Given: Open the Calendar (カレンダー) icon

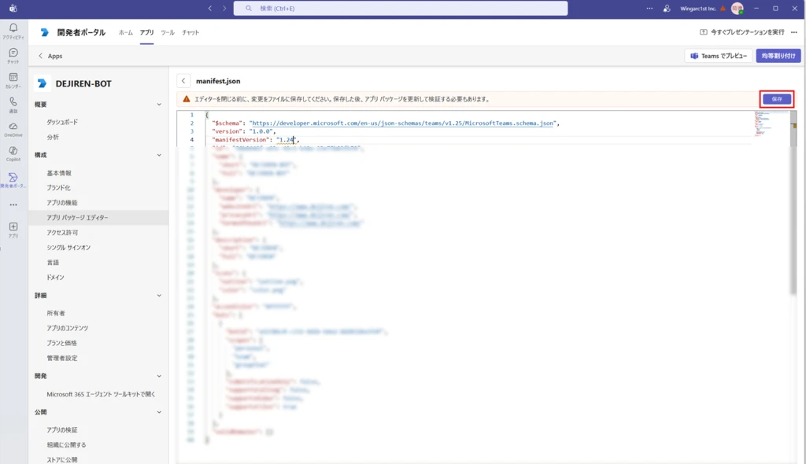Looking at the screenshot, I should (13, 78).
